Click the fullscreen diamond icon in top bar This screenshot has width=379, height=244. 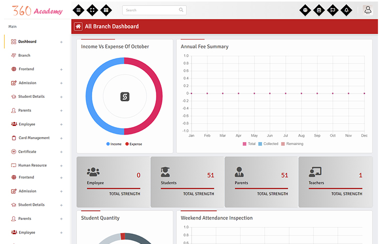tap(92, 10)
